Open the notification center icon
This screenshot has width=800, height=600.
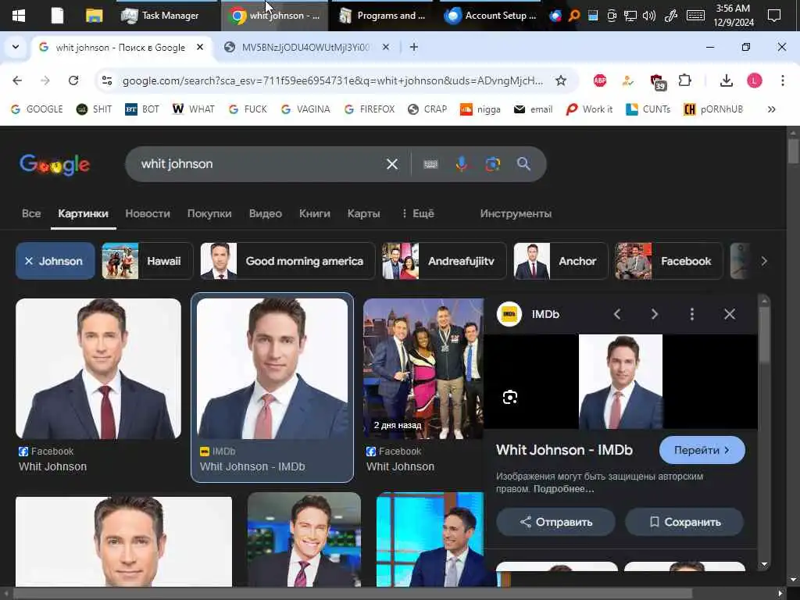[x=774, y=16]
